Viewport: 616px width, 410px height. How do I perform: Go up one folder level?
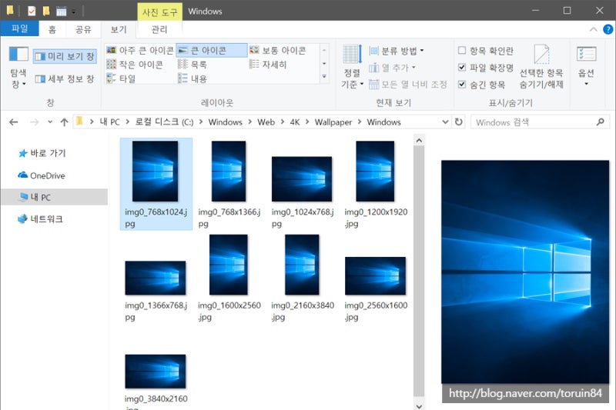65,122
